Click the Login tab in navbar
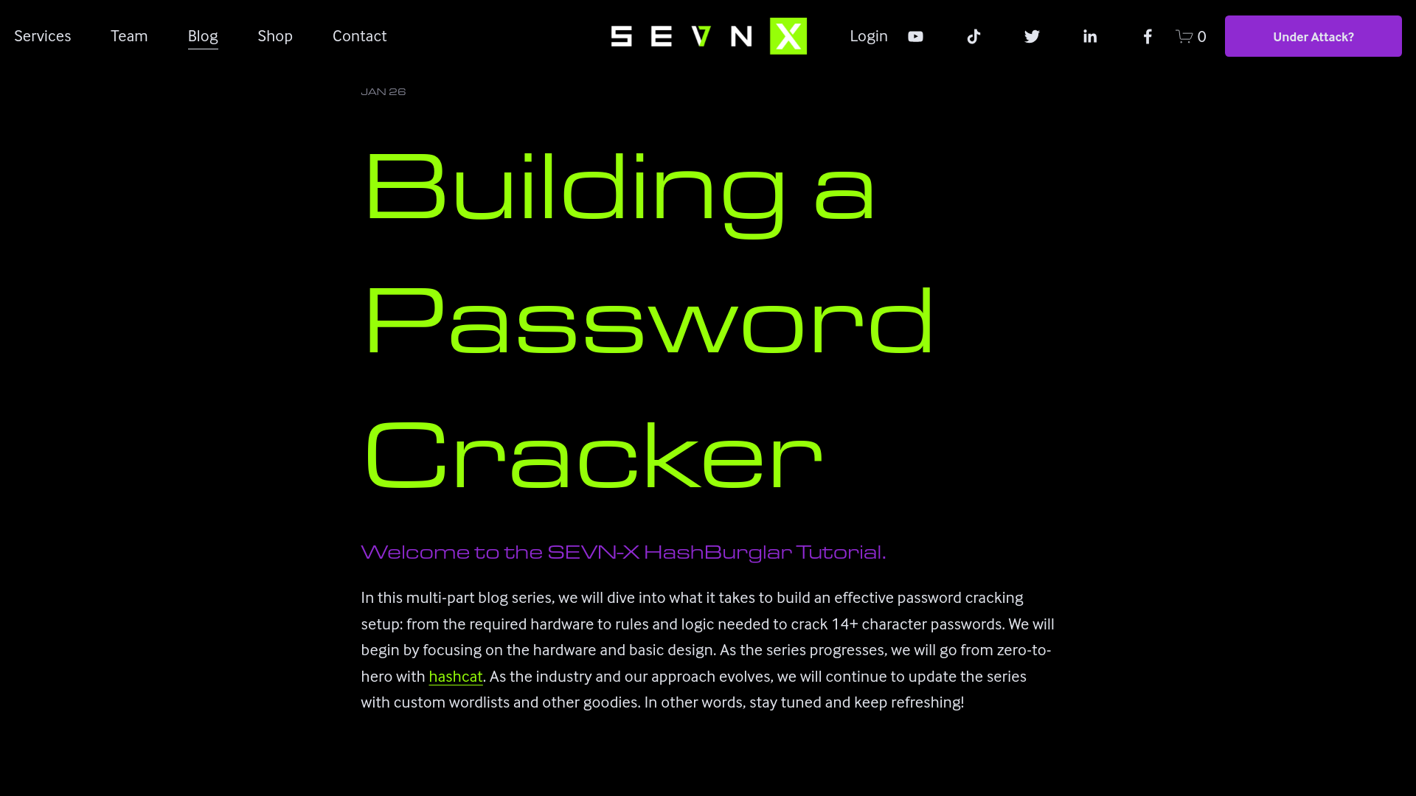 (869, 36)
